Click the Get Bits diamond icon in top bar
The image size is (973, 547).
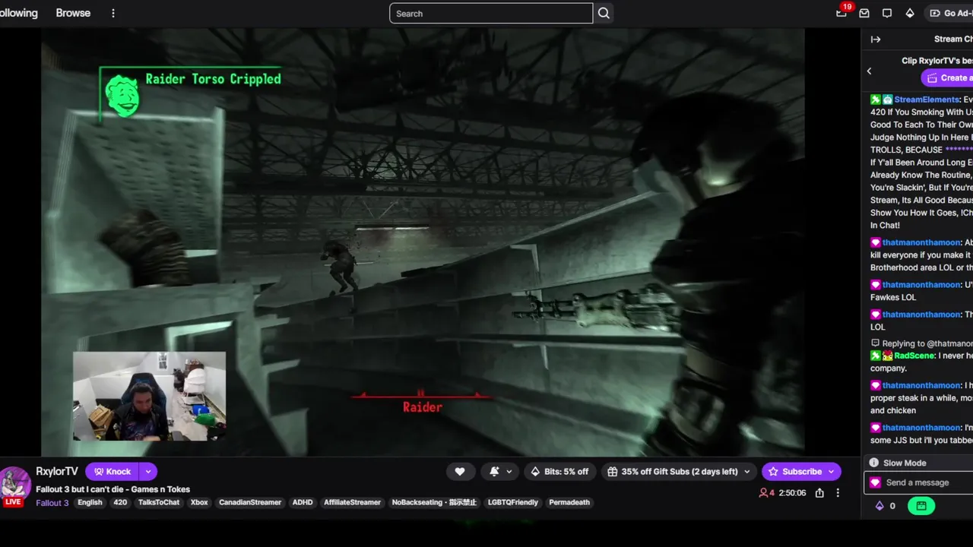(910, 13)
